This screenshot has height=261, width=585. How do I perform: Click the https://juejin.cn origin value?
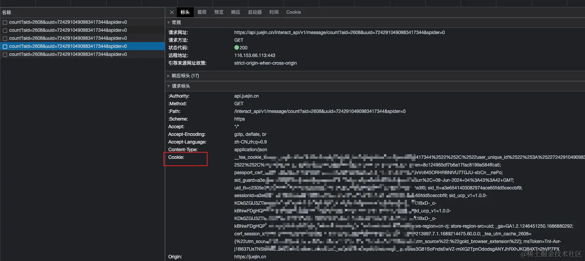[x=250, y=257]
